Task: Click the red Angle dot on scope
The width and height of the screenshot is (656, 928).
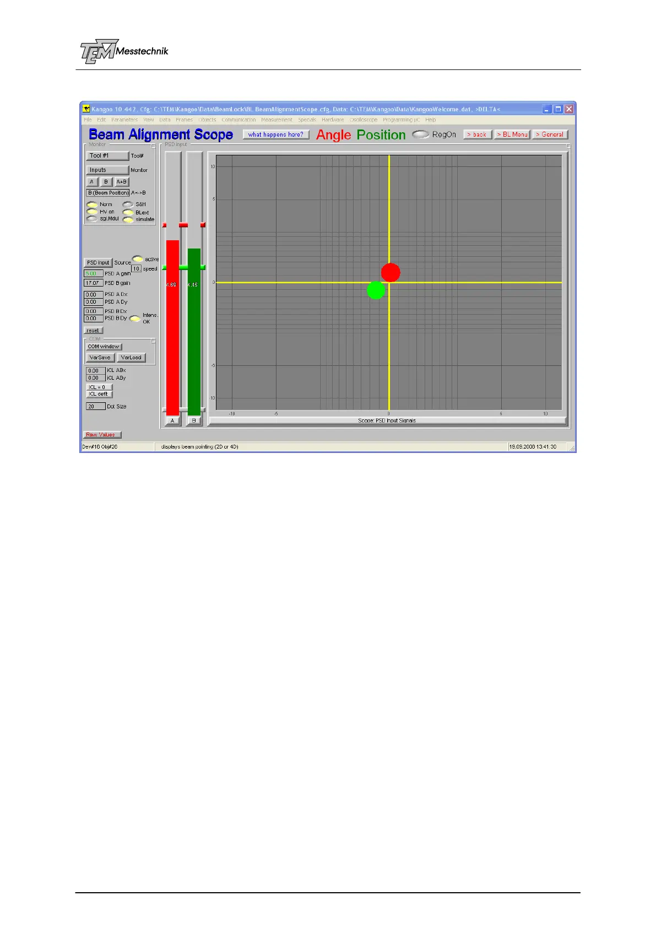Action: 391,273
